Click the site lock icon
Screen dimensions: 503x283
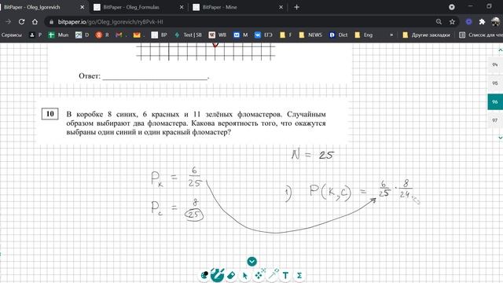tap(51, 22)
